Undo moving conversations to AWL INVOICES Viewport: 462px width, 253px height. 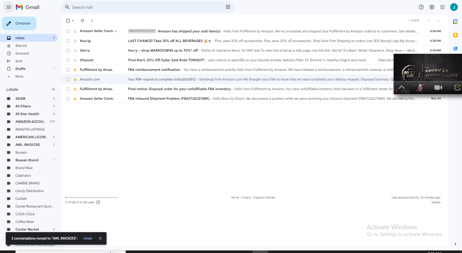(88, 239)
